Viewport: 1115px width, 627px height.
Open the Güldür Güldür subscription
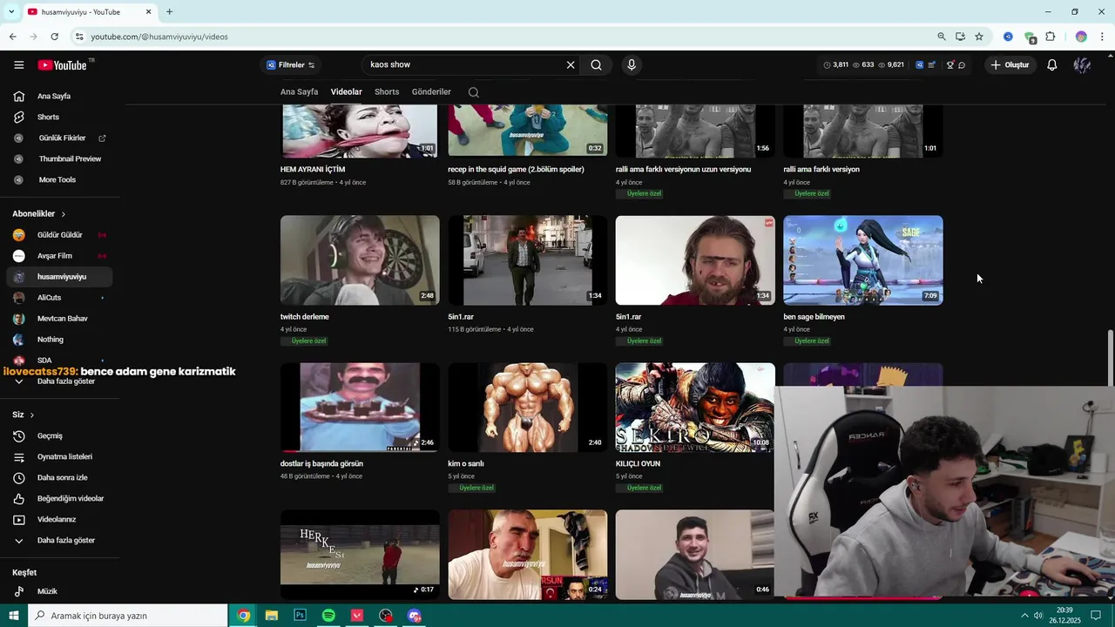point(58,235)
